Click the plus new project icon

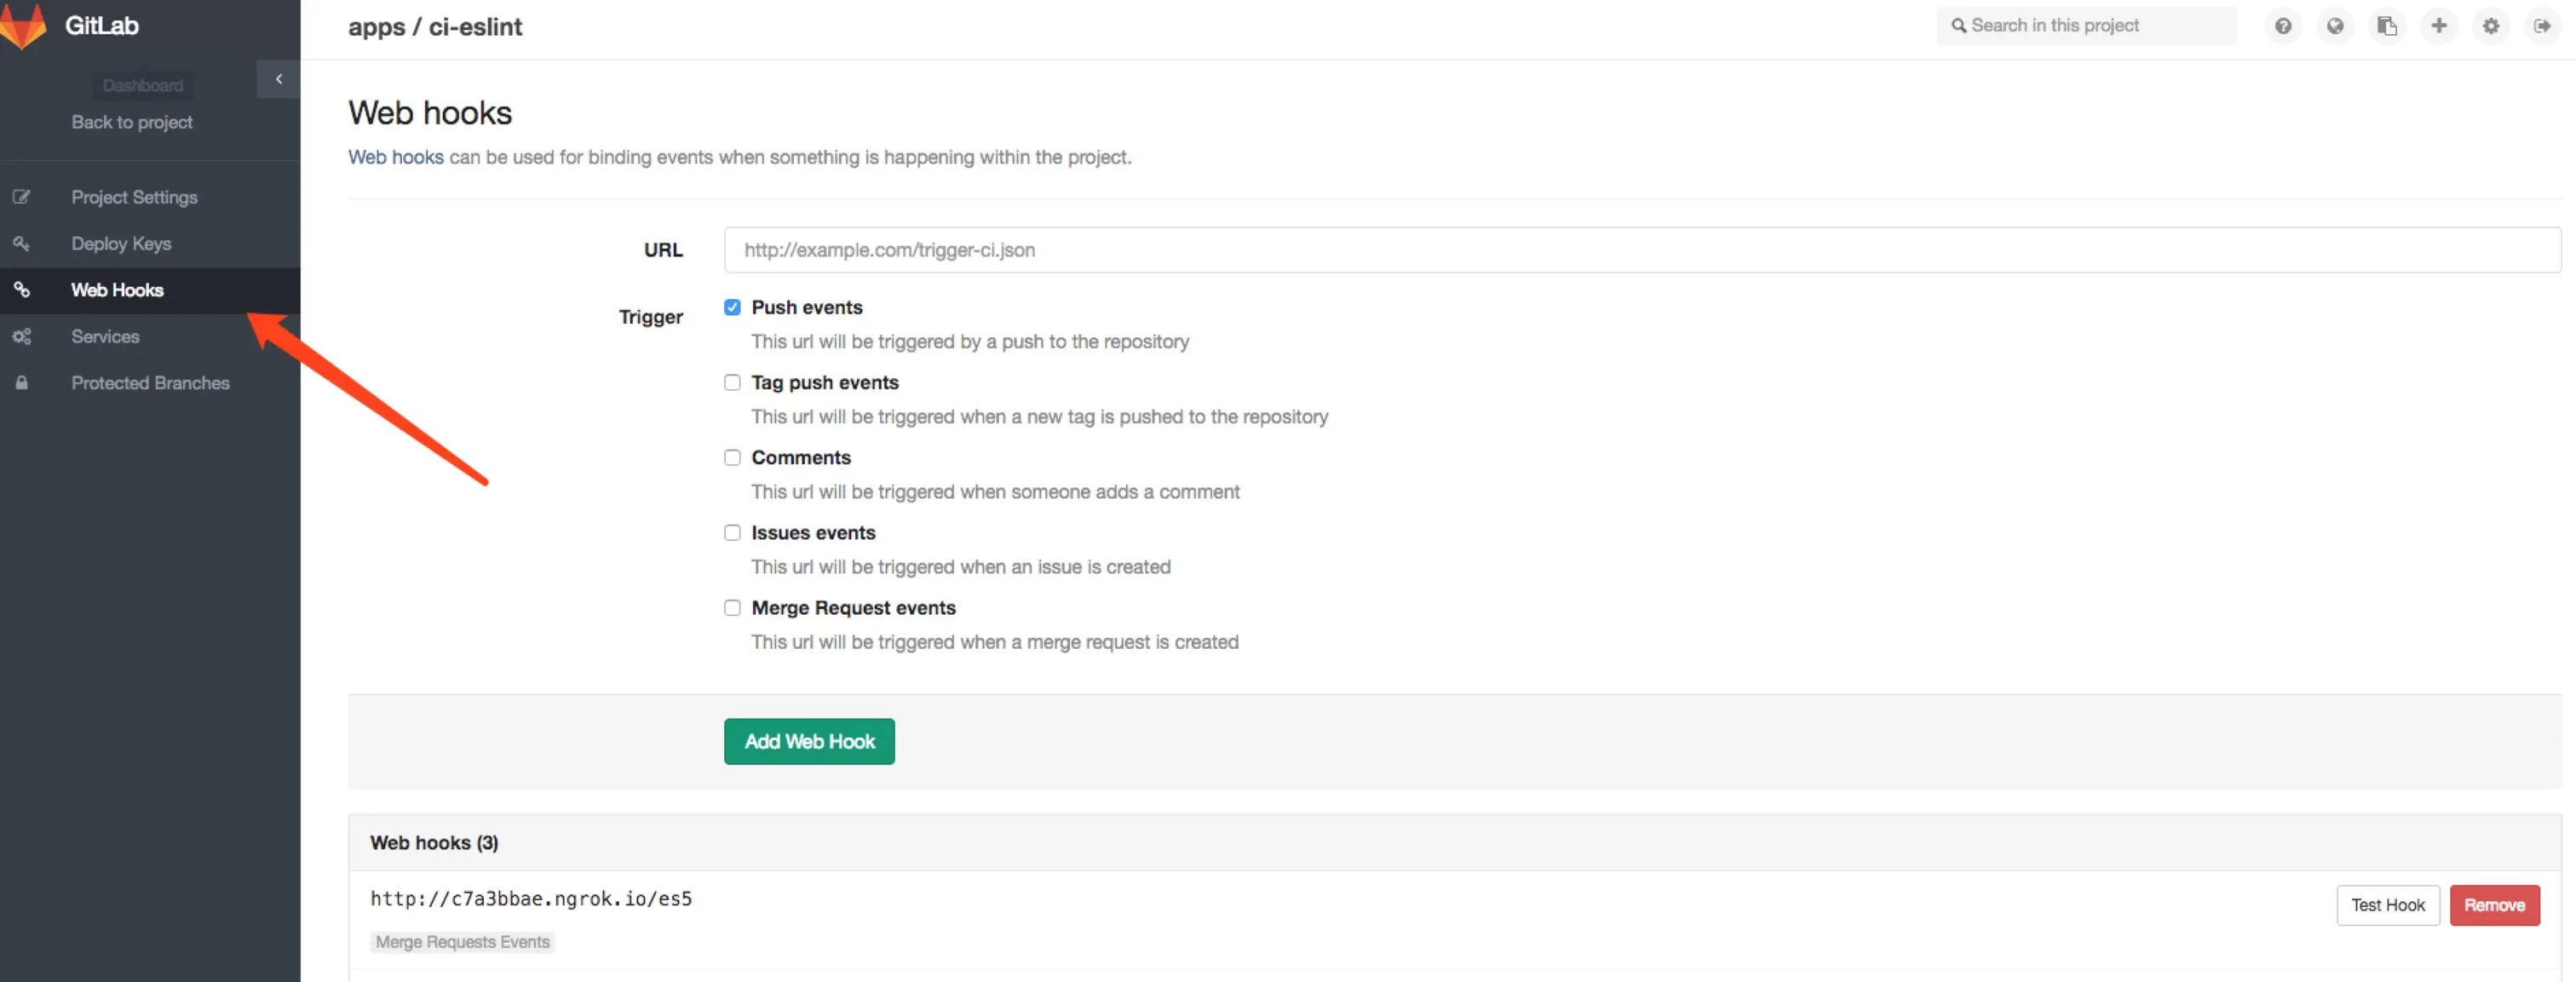[2439, 26]
